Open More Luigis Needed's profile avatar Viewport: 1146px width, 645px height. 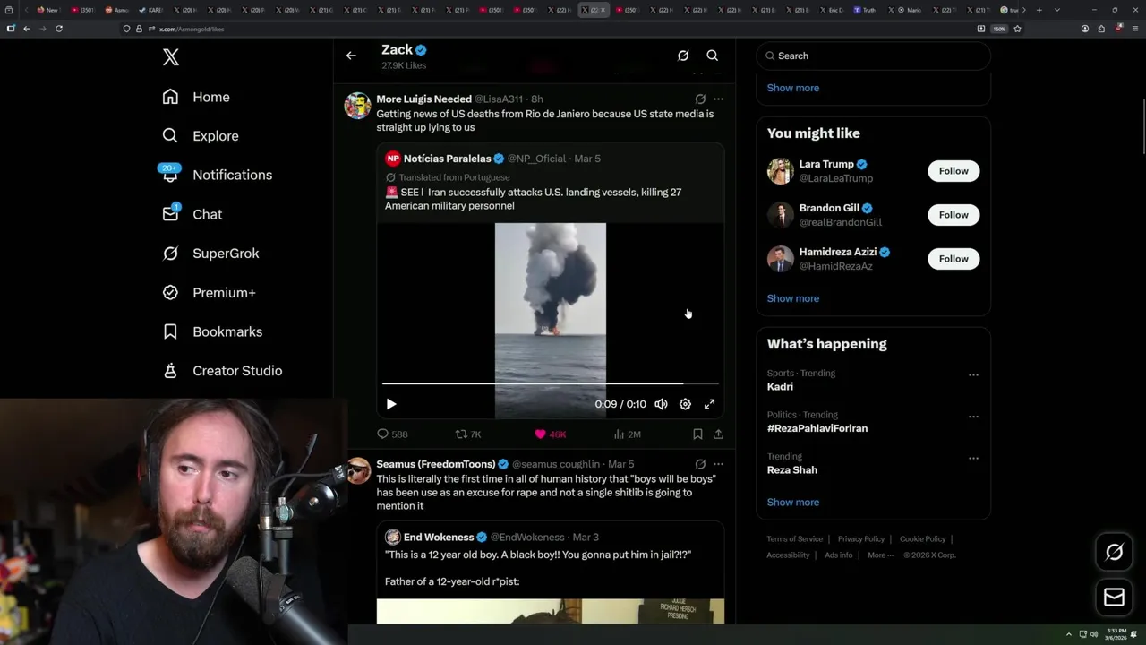[x=358, y=106]
